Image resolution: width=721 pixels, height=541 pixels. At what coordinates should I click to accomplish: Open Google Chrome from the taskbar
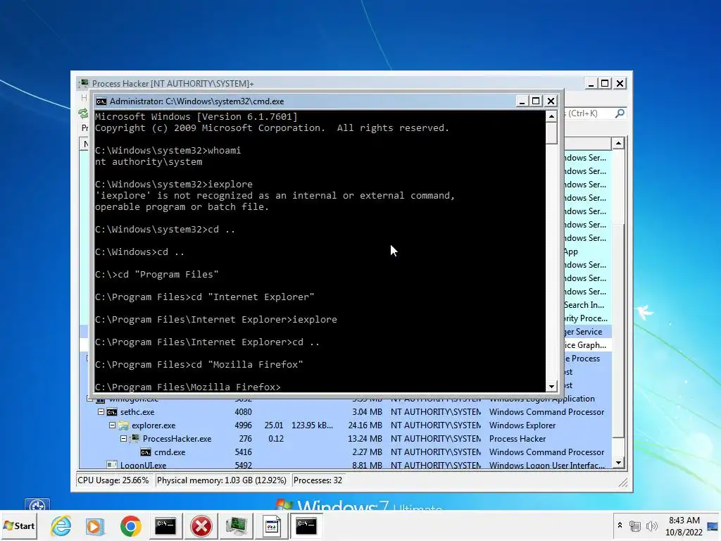(130, 526)
